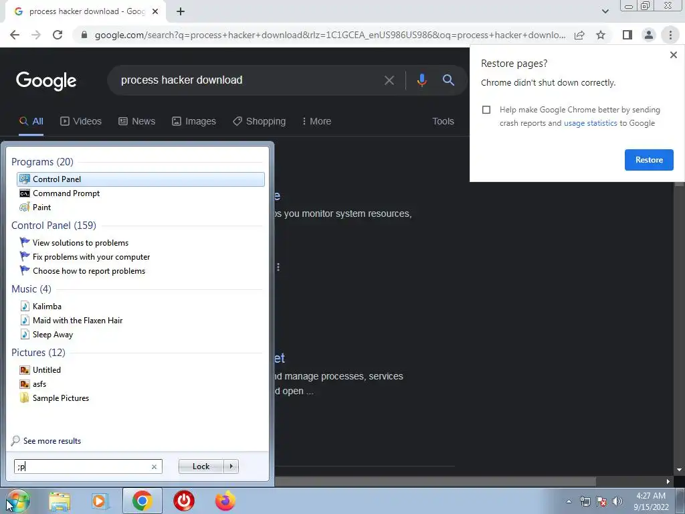Click the forward navigation arrow

[x=36, y=35]
